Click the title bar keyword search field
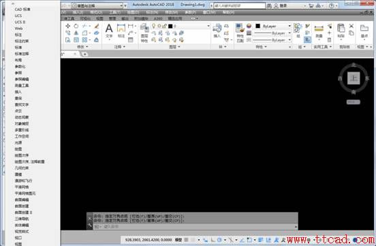The image size is (376, 246). point(239,5)
